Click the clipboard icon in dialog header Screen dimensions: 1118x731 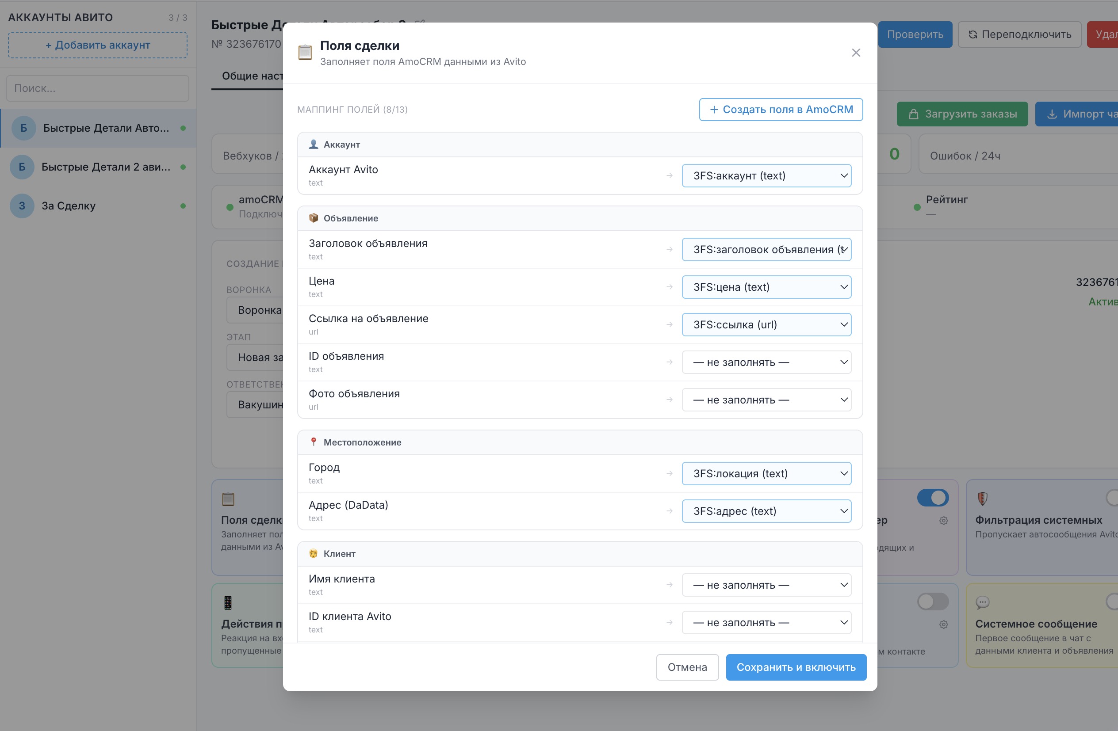point(305,53)
